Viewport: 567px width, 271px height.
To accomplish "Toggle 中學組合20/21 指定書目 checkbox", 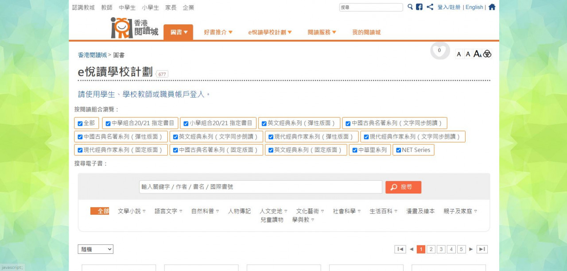I will point(108,124).
